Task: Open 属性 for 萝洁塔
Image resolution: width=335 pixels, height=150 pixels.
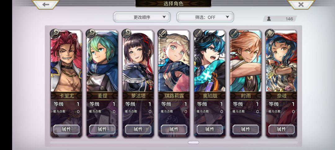Action: click(x=138, y=129)
